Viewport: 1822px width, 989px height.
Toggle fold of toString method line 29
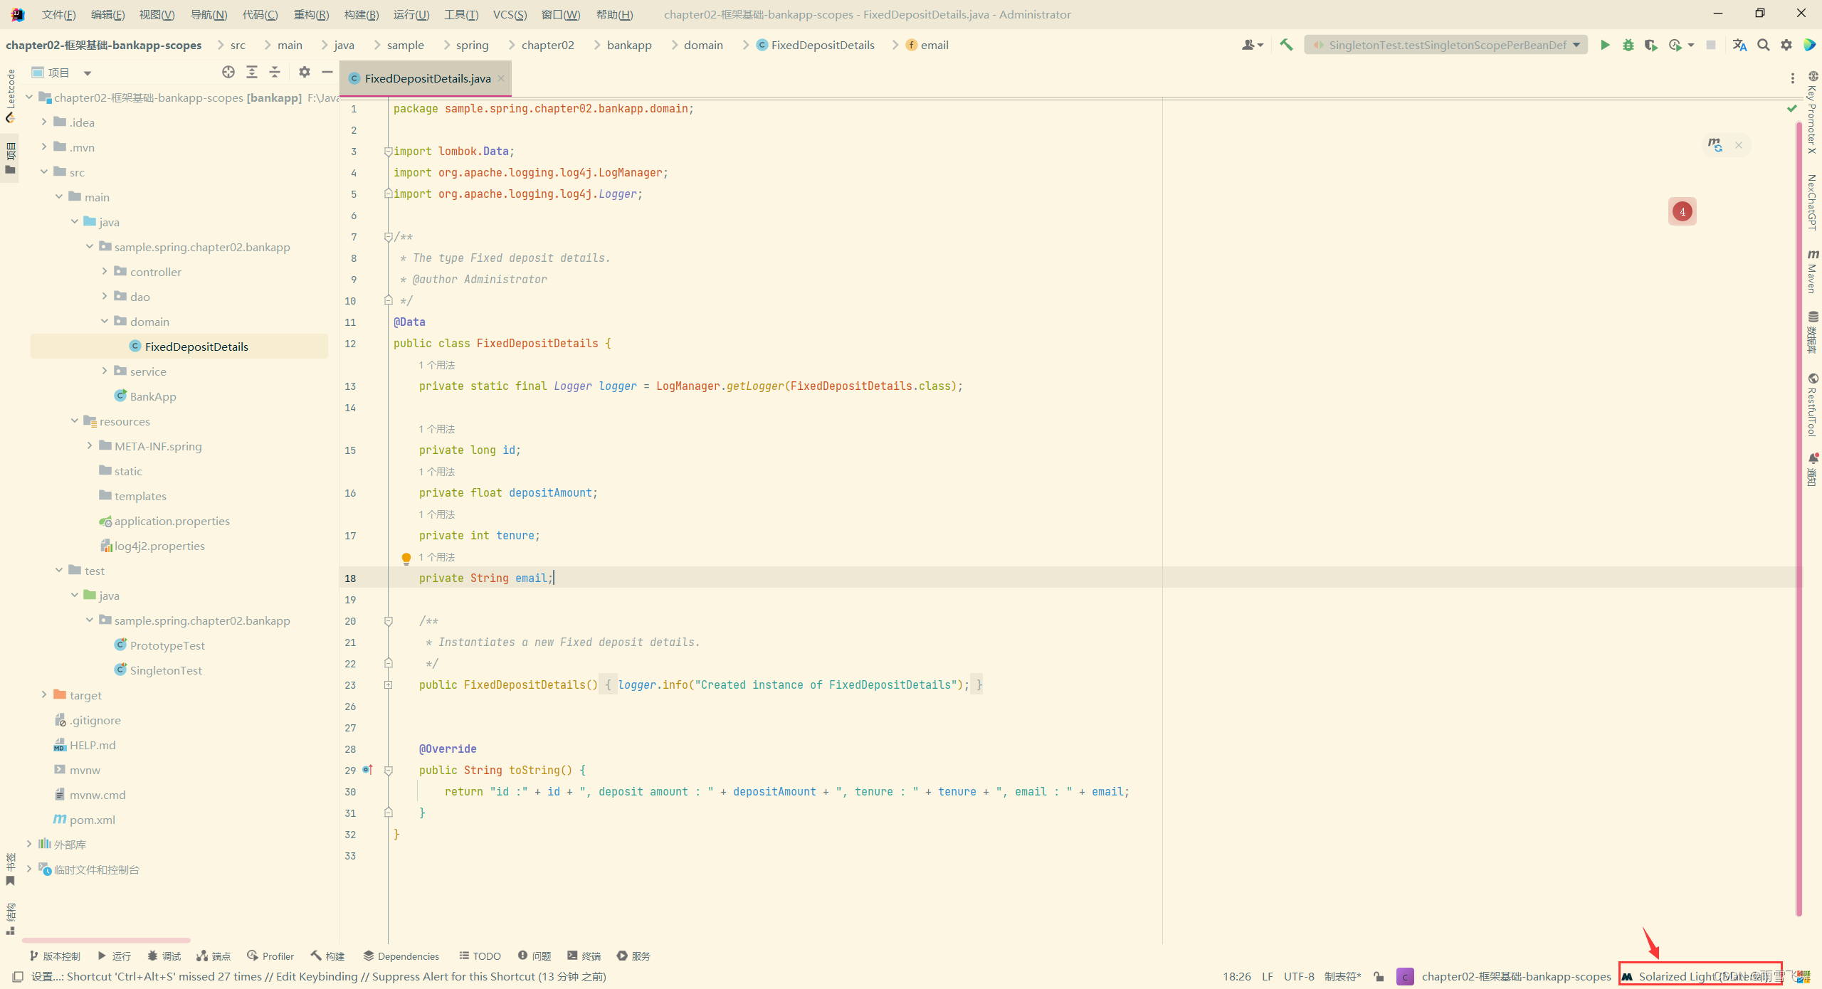pyautogui.click(x=389, y=770)
